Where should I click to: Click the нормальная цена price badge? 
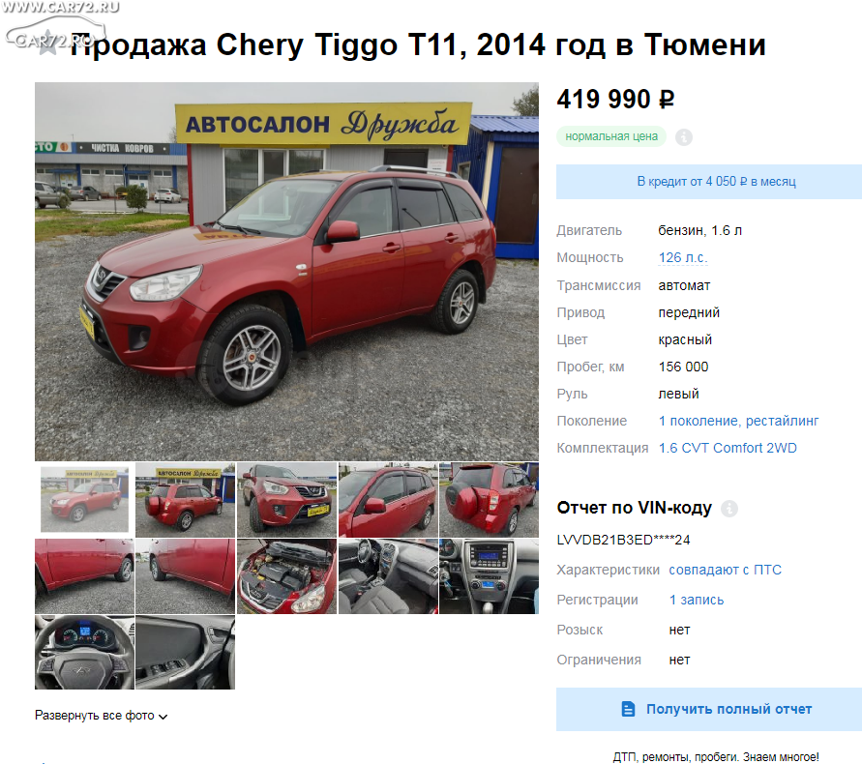click(611, 136)
